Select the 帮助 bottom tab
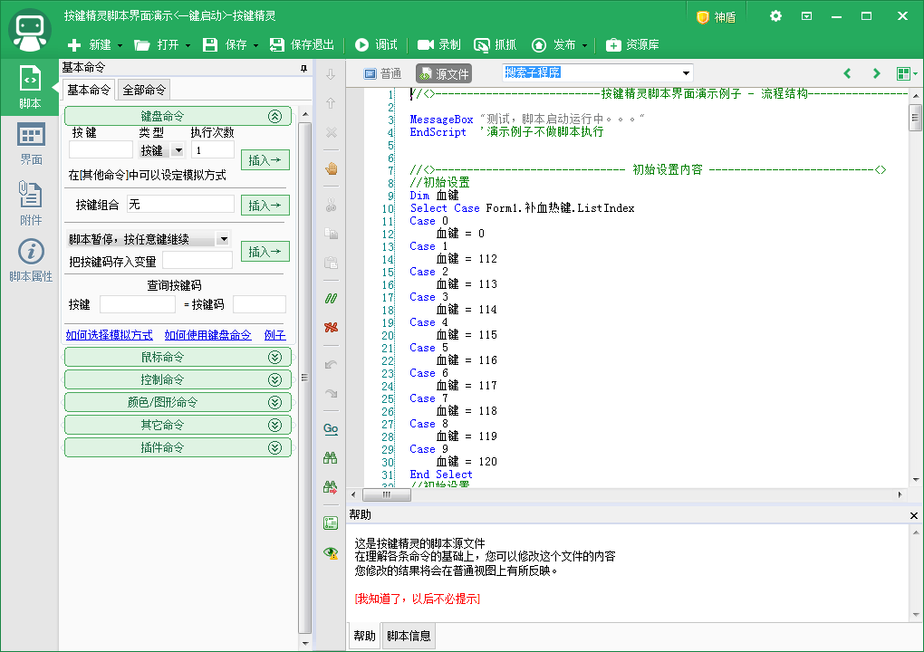Viewport: 924px width, 652px height. (x=365, y=636)
